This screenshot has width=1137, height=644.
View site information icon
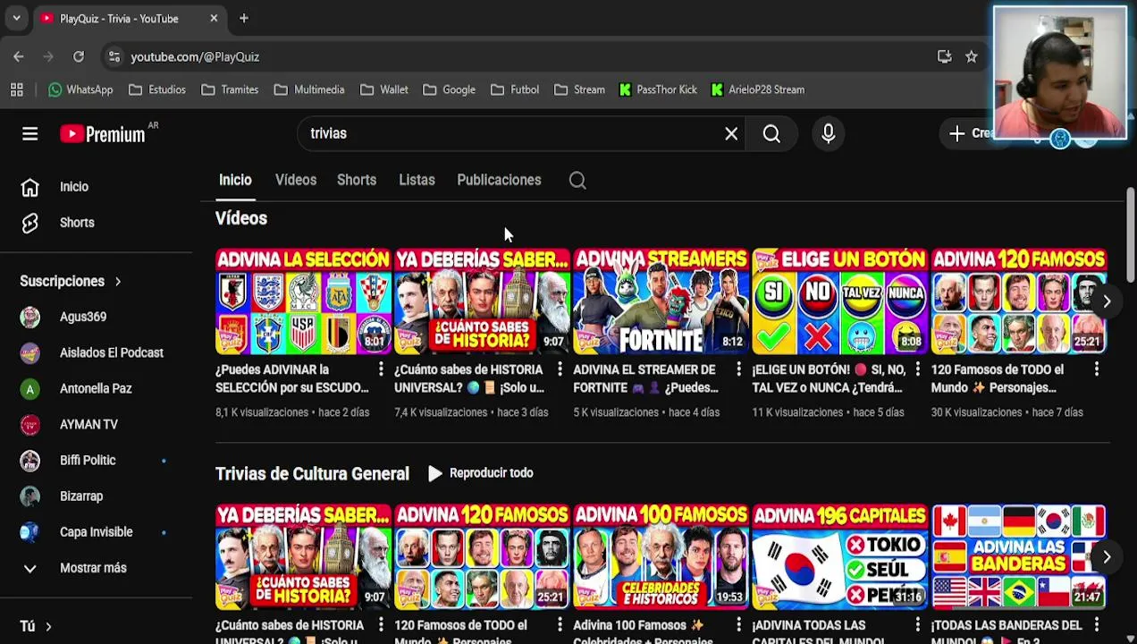point(114,56)
